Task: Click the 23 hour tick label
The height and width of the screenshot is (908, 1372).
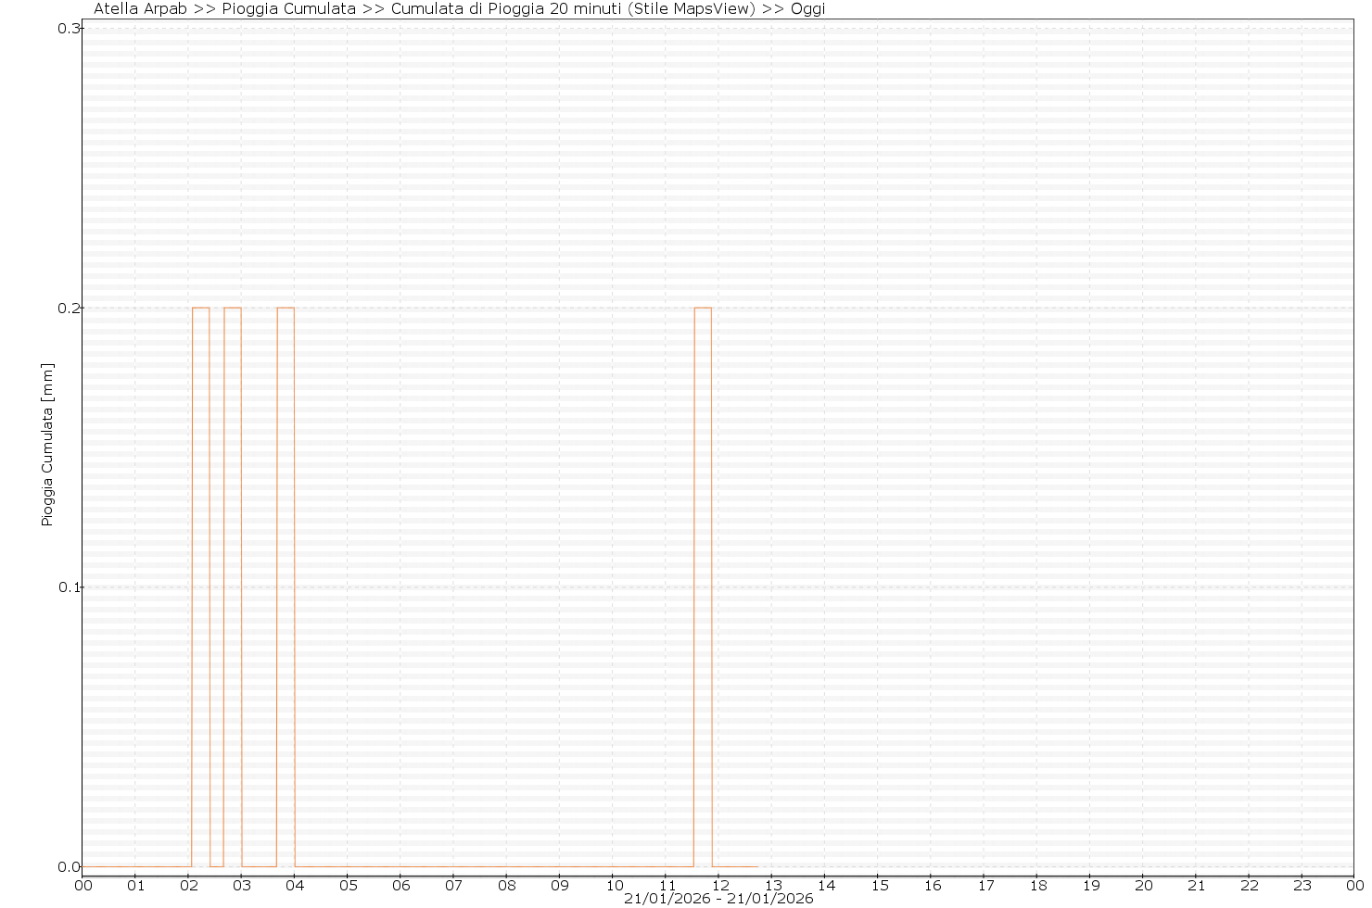Action: (1302, 885)
